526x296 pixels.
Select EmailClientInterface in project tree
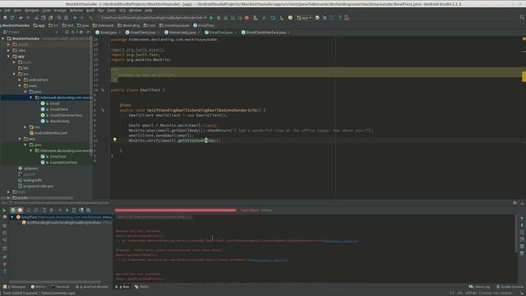coord(66,115)
